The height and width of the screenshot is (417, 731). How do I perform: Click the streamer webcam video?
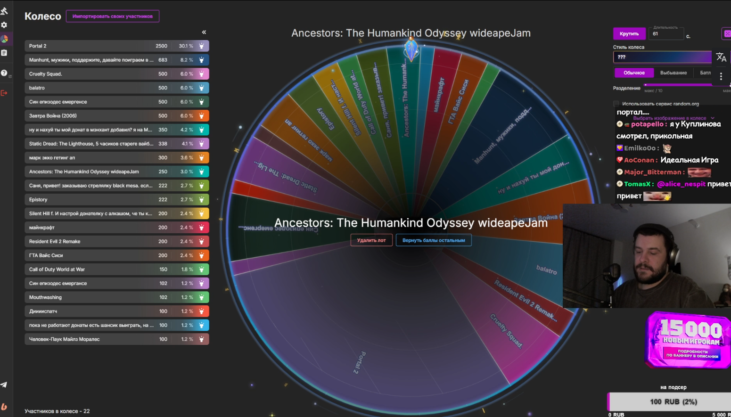(647, 256)
